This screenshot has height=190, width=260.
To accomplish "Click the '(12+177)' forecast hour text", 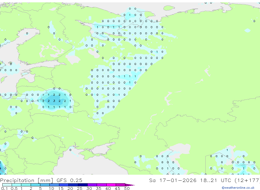I will [x=247, y=180].
